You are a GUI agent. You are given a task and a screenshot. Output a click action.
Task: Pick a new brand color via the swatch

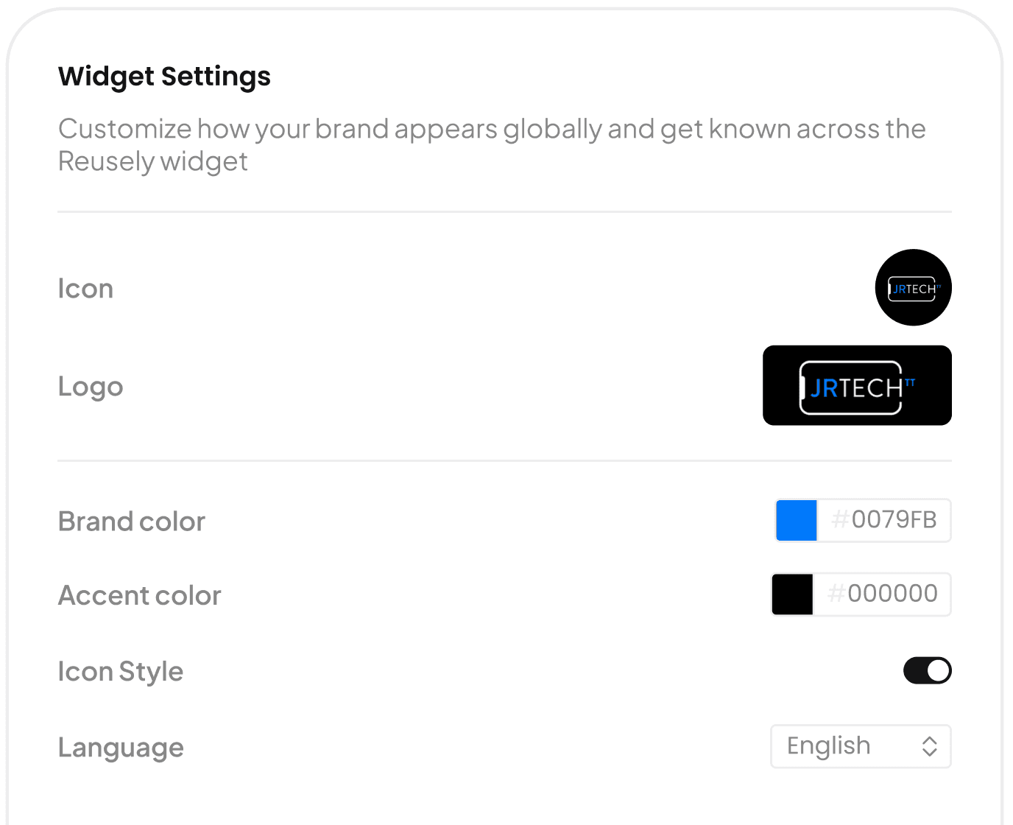pyautogui.click(x=797, y=520)
